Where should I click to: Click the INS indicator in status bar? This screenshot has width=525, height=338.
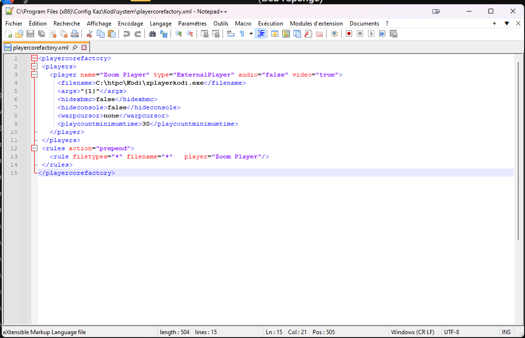point(506,332)
